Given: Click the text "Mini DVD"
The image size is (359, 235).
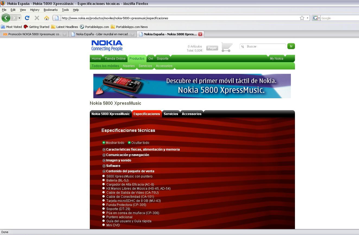Looking at the screenshot, I should 113,225.
